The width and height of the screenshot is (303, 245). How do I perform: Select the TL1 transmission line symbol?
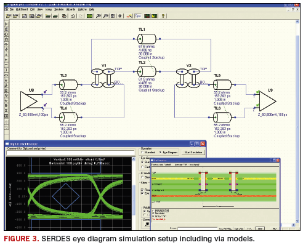click(147, 39)
